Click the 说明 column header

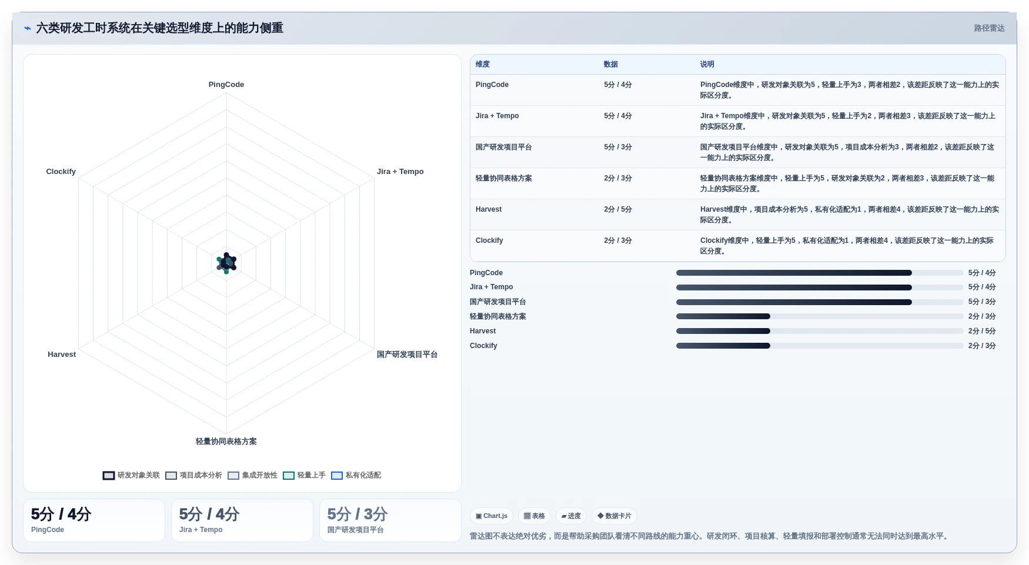(707, 64)
